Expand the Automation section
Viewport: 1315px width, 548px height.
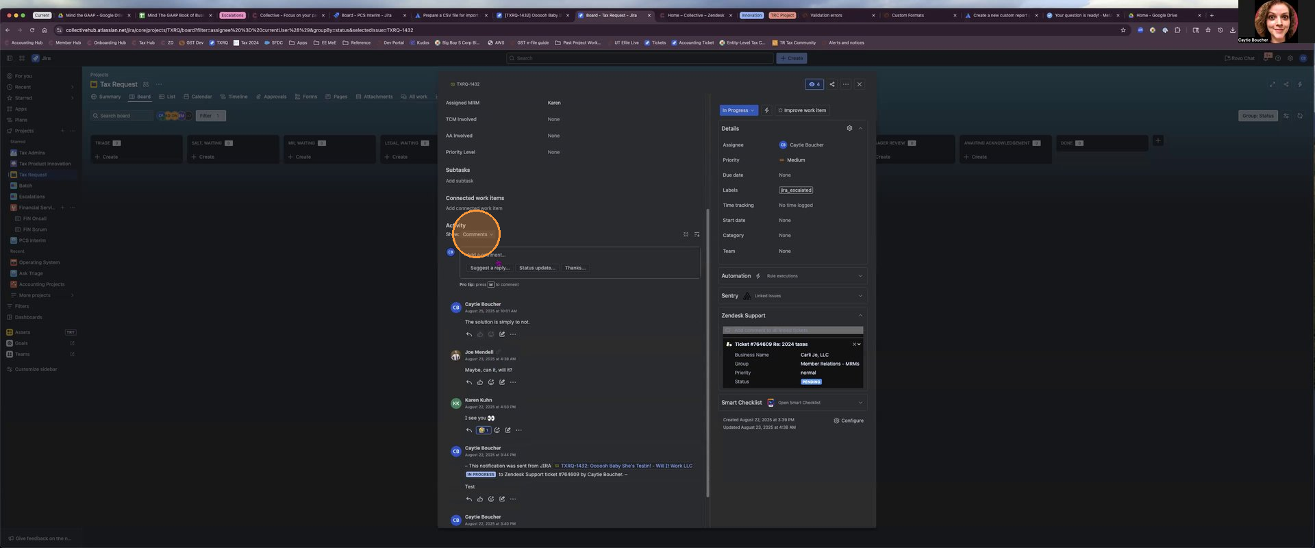pos(860,276)
